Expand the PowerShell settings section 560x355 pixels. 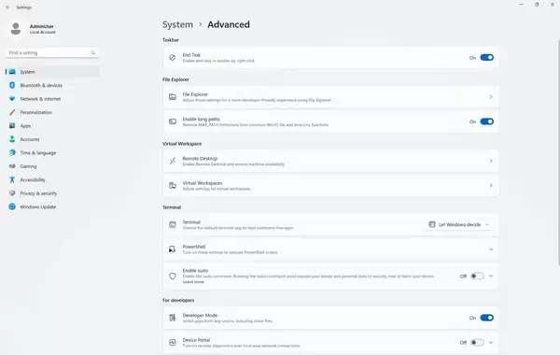point(491,249)
